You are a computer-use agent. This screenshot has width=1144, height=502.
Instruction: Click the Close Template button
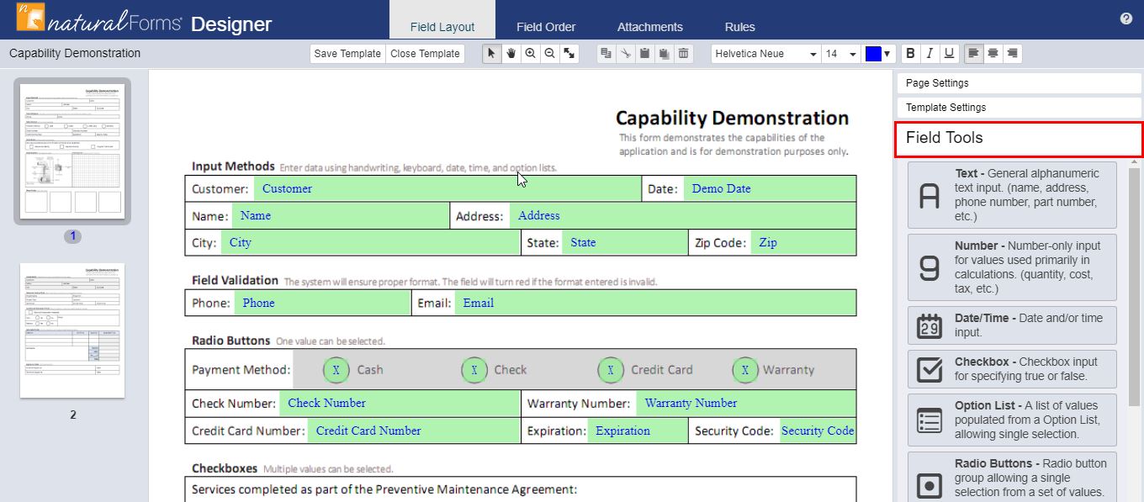(425, 53)
